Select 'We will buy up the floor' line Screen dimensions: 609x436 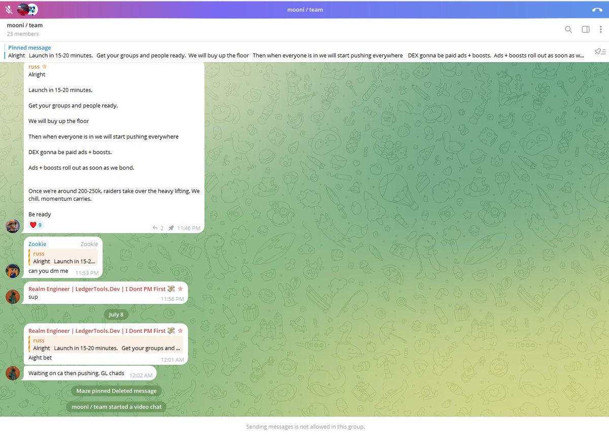click(x=59, y=121)
